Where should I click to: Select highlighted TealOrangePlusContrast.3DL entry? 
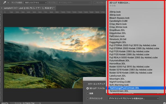[136, 88]
